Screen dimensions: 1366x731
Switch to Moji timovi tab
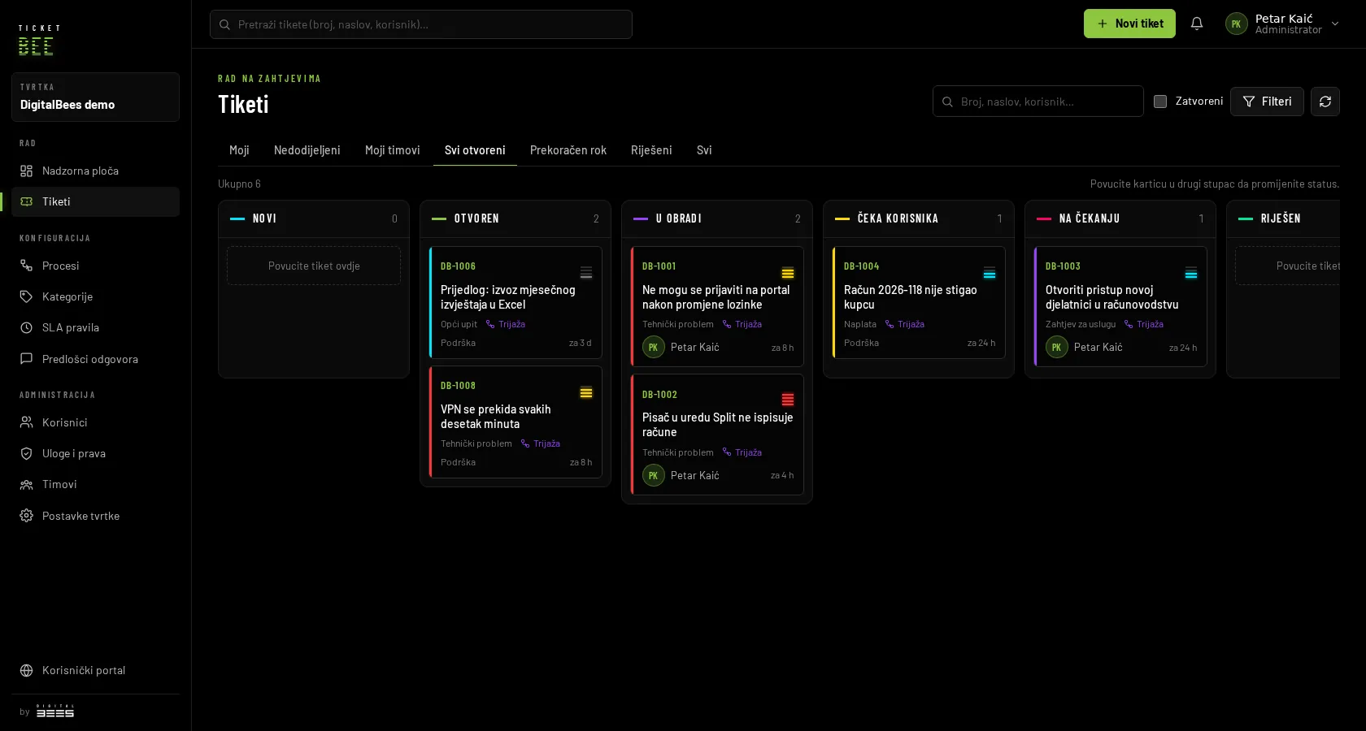click(x=392, y=150)
